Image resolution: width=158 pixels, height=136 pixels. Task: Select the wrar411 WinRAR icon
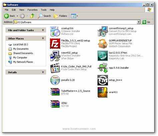103,92
